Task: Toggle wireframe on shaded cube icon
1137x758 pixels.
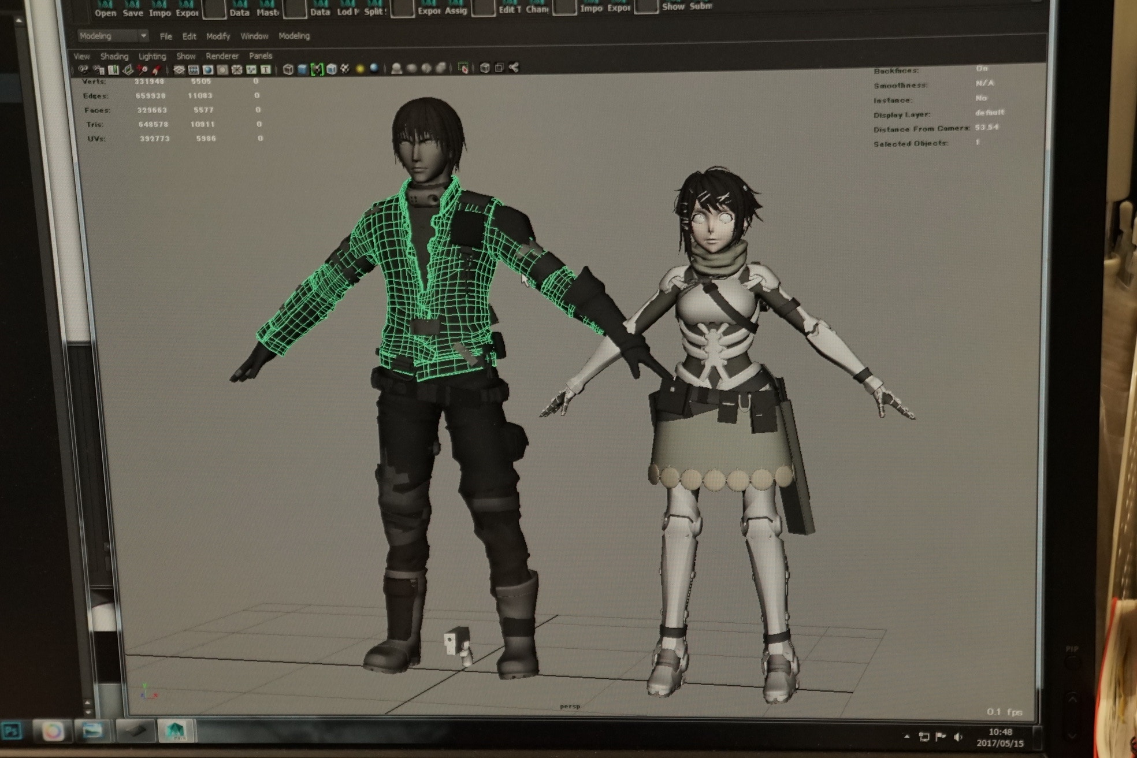Action: click(332, 69)
